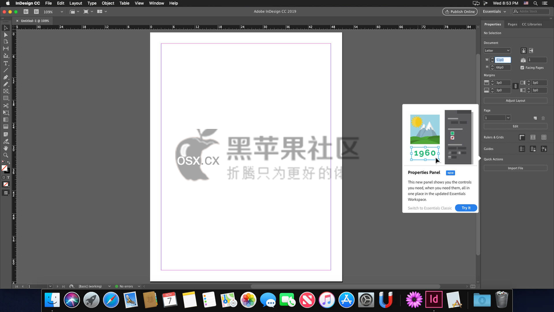
Task: Select the Scissors tool
Action: [x=5, y=106]
